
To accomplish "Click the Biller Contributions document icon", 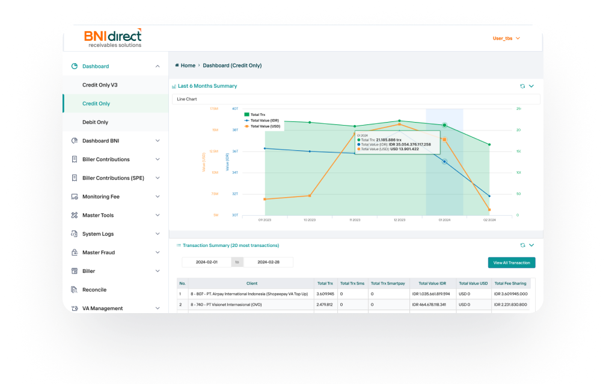I will click(x=75, y=159).
